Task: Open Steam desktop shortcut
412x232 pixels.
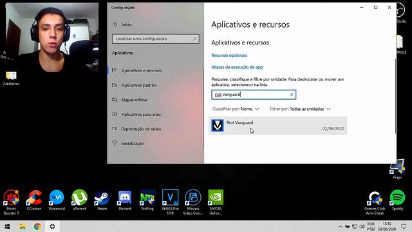Action: tap(102, 200)
